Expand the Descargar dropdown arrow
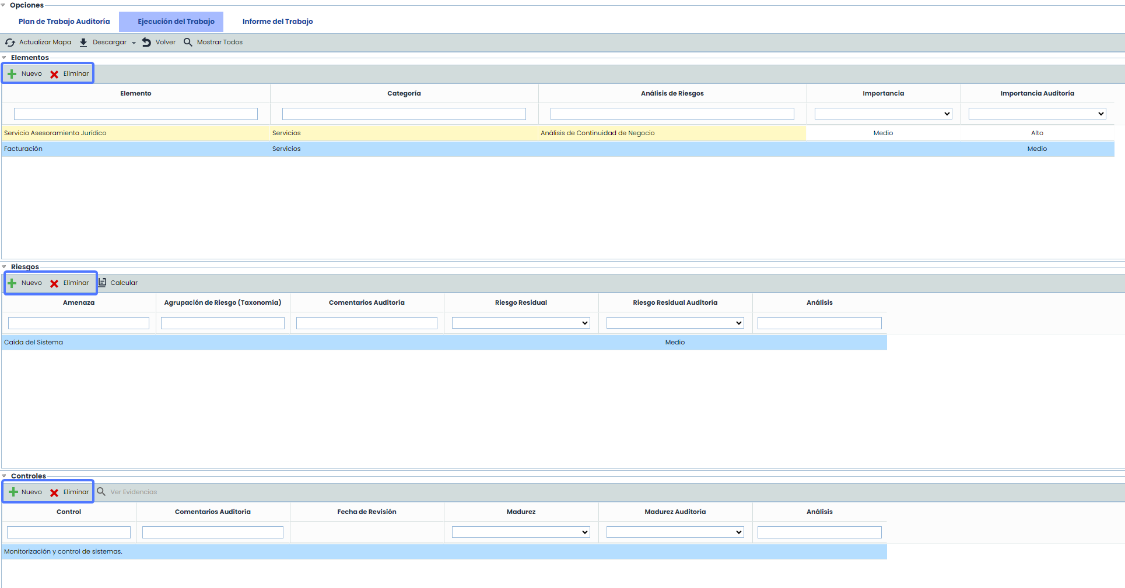Viewport: 1125px width, 588px height. pyautogui.click(x=134, y=43)
